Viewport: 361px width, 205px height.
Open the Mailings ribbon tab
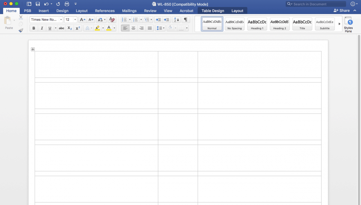pyautogui.click(x=129, y=10)
